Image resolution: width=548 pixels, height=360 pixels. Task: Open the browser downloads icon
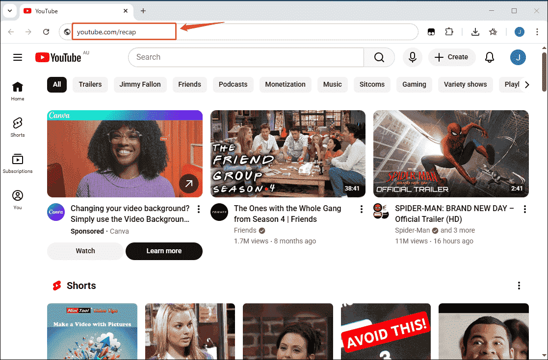click(x=475, y=31)
